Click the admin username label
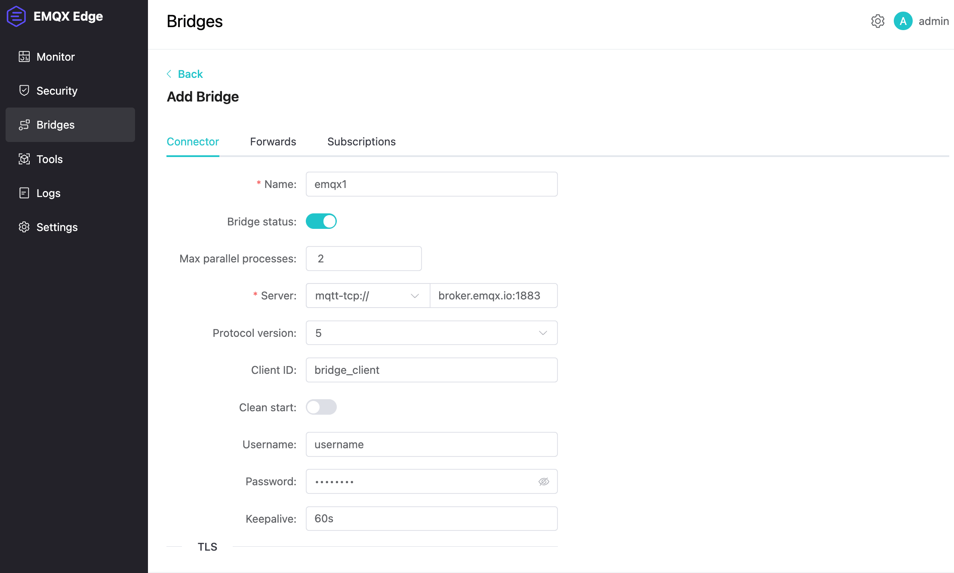 (x=933, y=21)
